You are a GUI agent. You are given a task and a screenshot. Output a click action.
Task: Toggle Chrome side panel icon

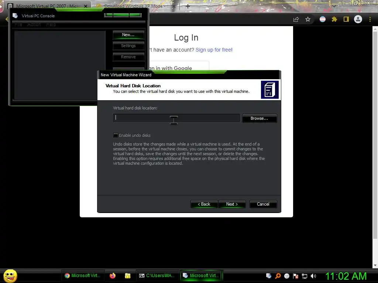pyautogui.click(x=346, y=19)
